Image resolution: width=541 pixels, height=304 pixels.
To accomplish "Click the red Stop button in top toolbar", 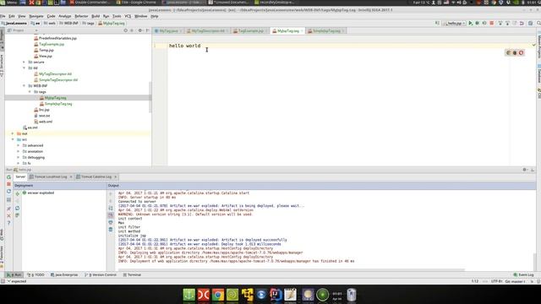I will (492, 23).
